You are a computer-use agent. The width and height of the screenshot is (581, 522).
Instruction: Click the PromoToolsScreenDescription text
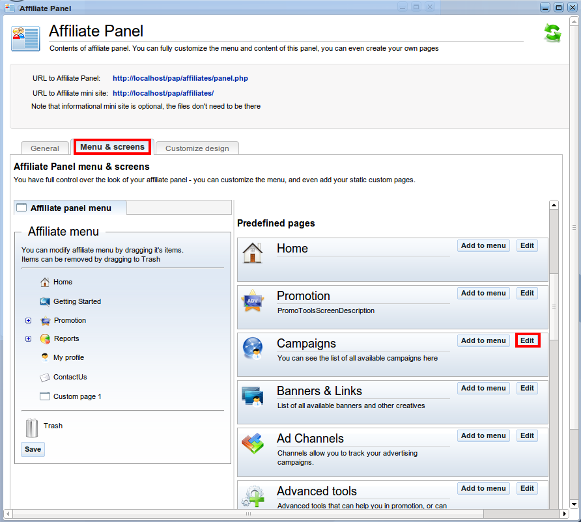click(x=326, y=310)
